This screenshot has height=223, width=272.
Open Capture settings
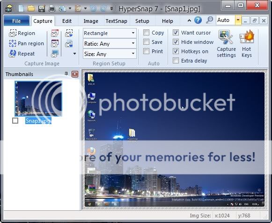226,44
